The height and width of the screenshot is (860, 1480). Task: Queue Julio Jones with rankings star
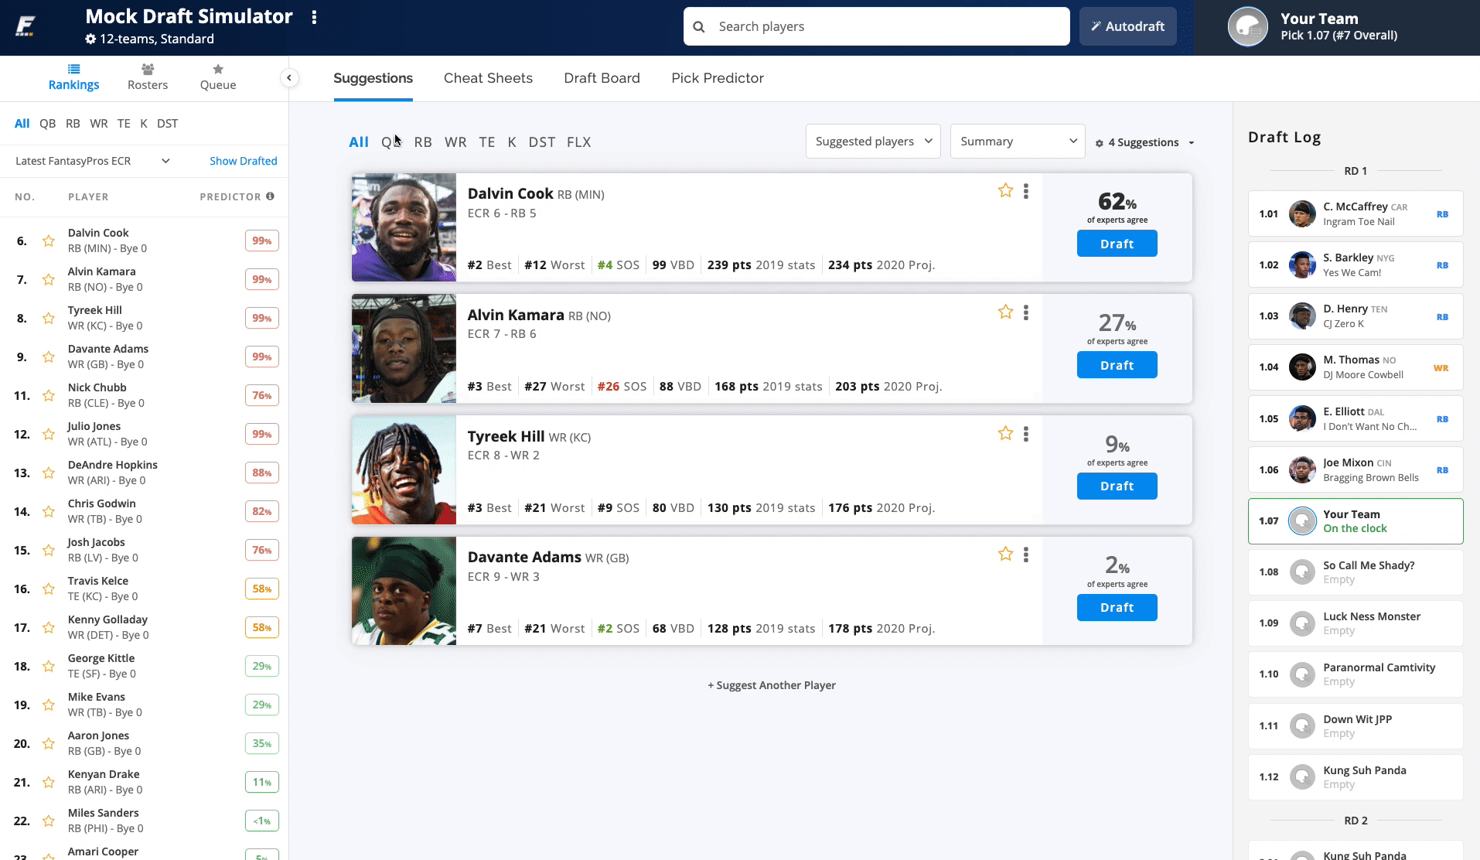[x=48, y=434]
